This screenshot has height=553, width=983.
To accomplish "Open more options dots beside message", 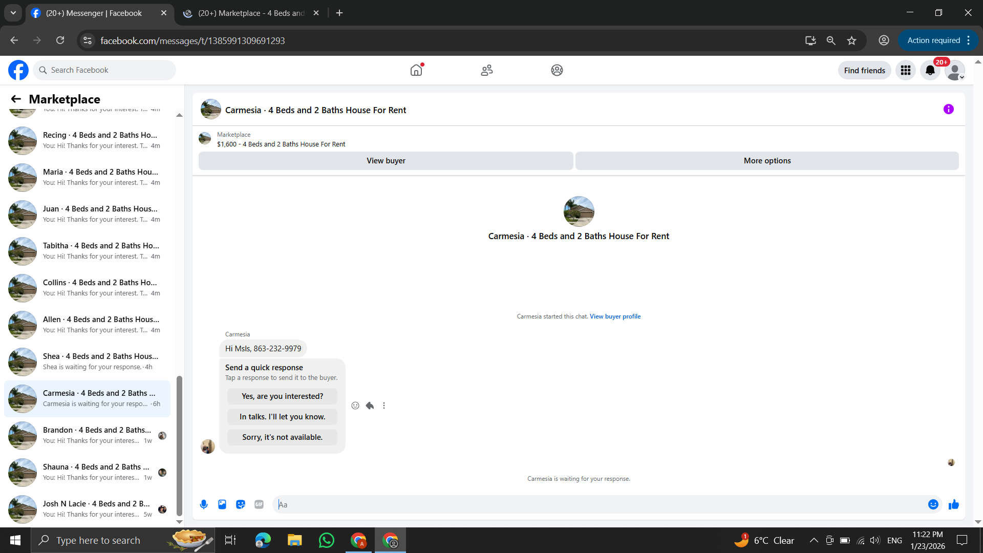I will [x=384, y=406].
